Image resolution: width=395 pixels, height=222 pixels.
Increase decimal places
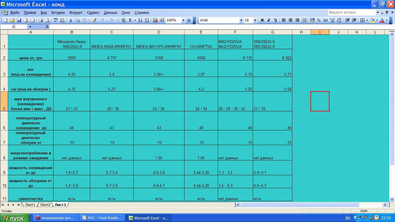(332, 20)
